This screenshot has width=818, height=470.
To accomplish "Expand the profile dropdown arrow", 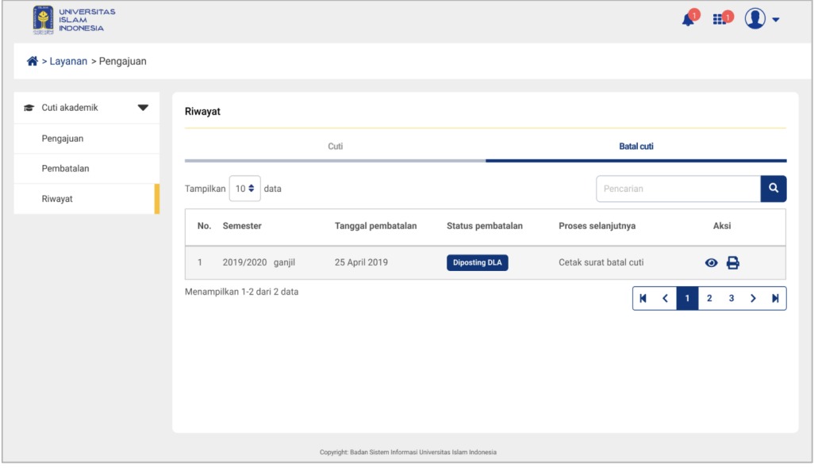I will click(776, 20).
